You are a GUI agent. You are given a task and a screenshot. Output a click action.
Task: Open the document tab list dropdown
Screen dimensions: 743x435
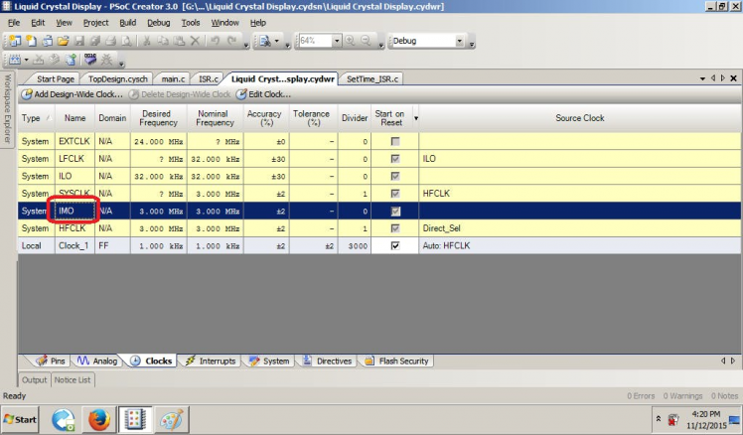tap(702, 78)
